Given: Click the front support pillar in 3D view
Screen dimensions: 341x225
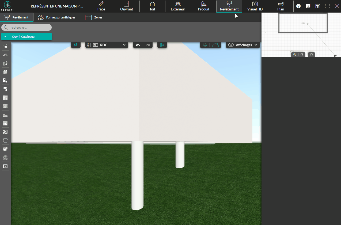Looking at the screenshot, I should coord(138,175).
